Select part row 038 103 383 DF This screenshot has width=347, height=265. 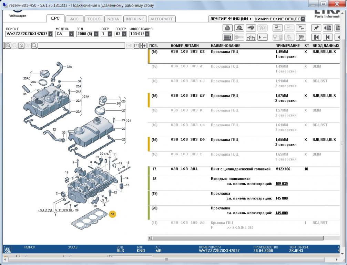pyautogui.click(x=244, y=100)
